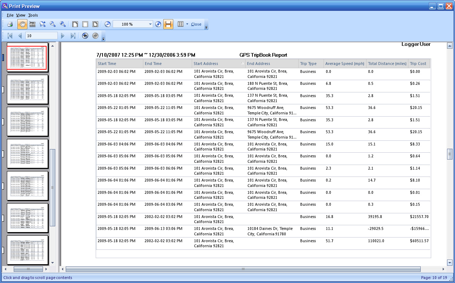The image size is (455, 283).
Task: Click the thumbnail panel vertical scrollbar thumb
Action: [52, 187]
